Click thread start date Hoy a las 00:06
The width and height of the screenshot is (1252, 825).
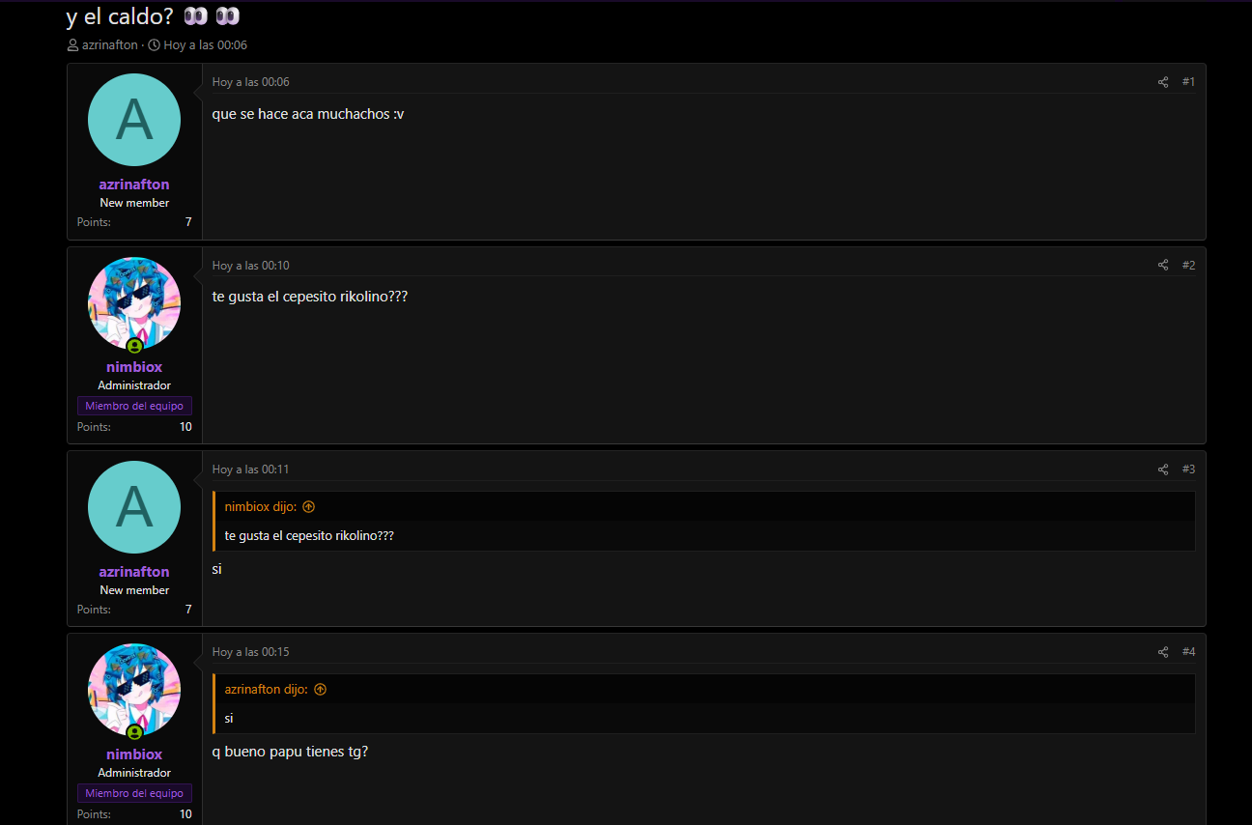[x=206, y=45]
